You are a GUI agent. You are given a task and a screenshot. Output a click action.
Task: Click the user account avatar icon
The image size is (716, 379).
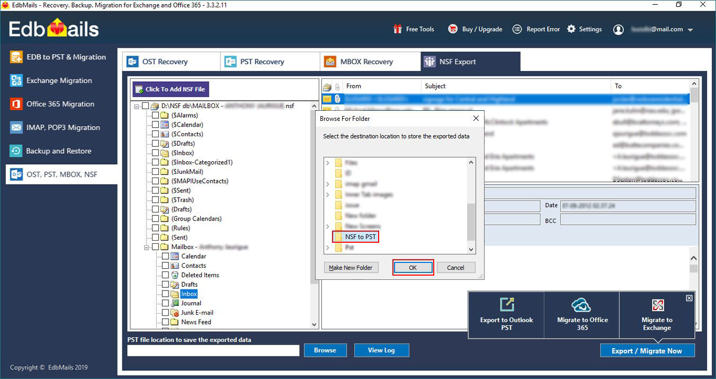tap(619, 30)
